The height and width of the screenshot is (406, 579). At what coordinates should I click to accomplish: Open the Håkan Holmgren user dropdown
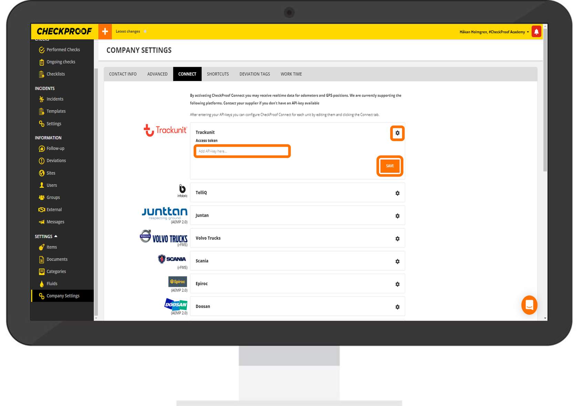click(494, 32)
